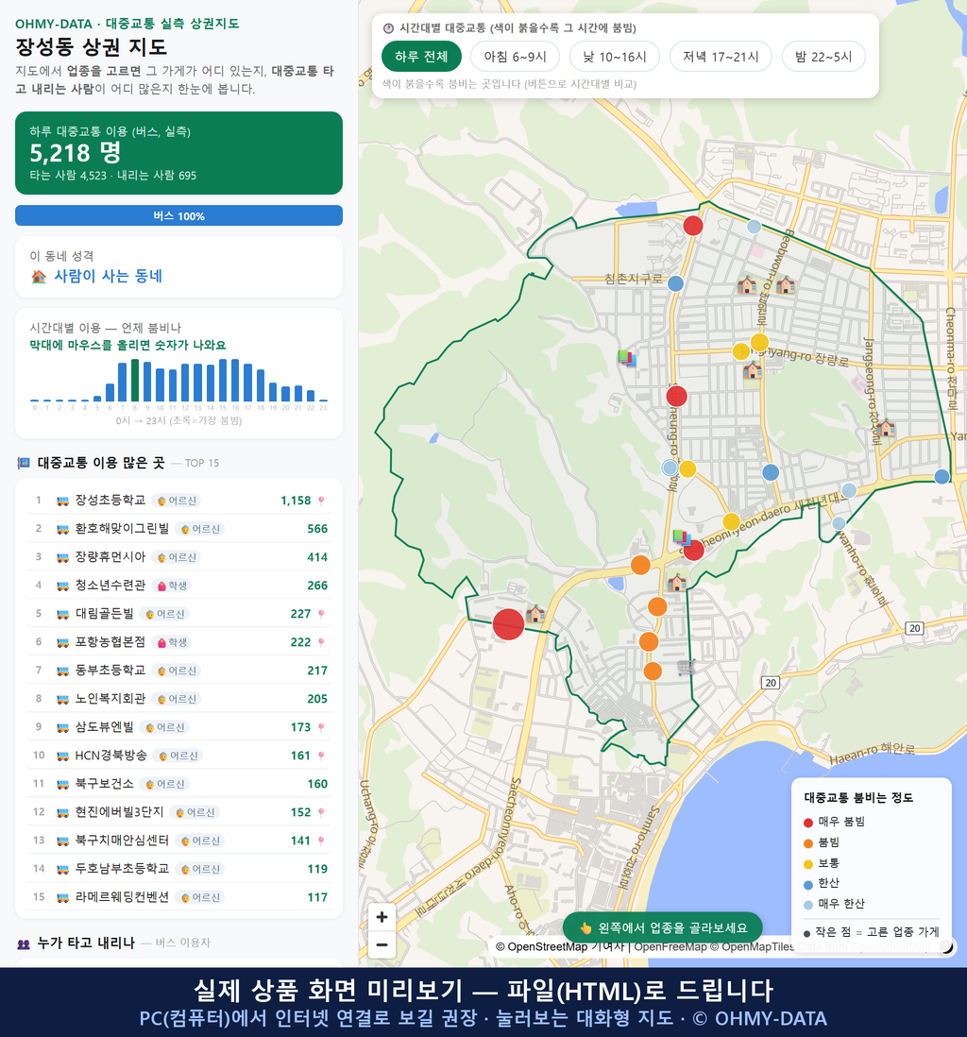Click 22시 bar in hourly chart
This screenshot has height=1037, width=967.
click(x=311, y=396)
